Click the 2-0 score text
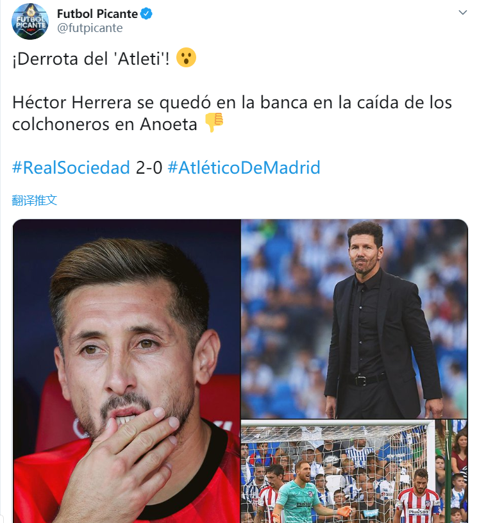477x523 pixels. [x=149, y=167]
